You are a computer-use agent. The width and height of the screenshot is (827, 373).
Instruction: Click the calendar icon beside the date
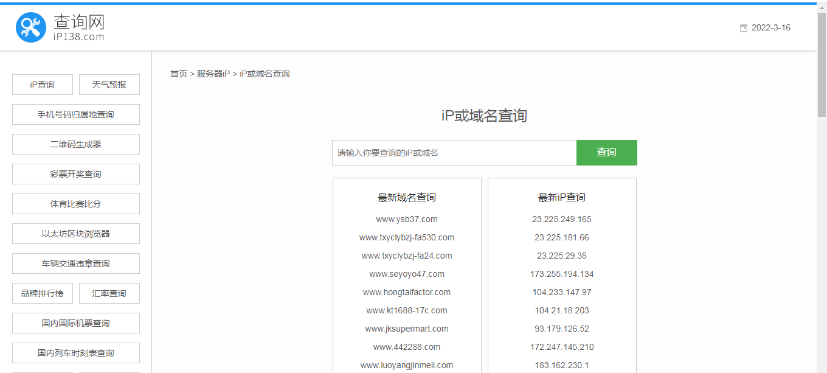(743, 27)
